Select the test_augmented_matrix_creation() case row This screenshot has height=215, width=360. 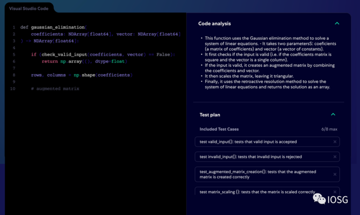[x=267, y=174]
